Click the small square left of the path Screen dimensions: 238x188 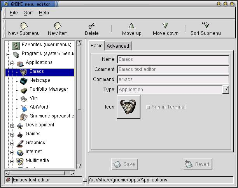coord(85,180)
